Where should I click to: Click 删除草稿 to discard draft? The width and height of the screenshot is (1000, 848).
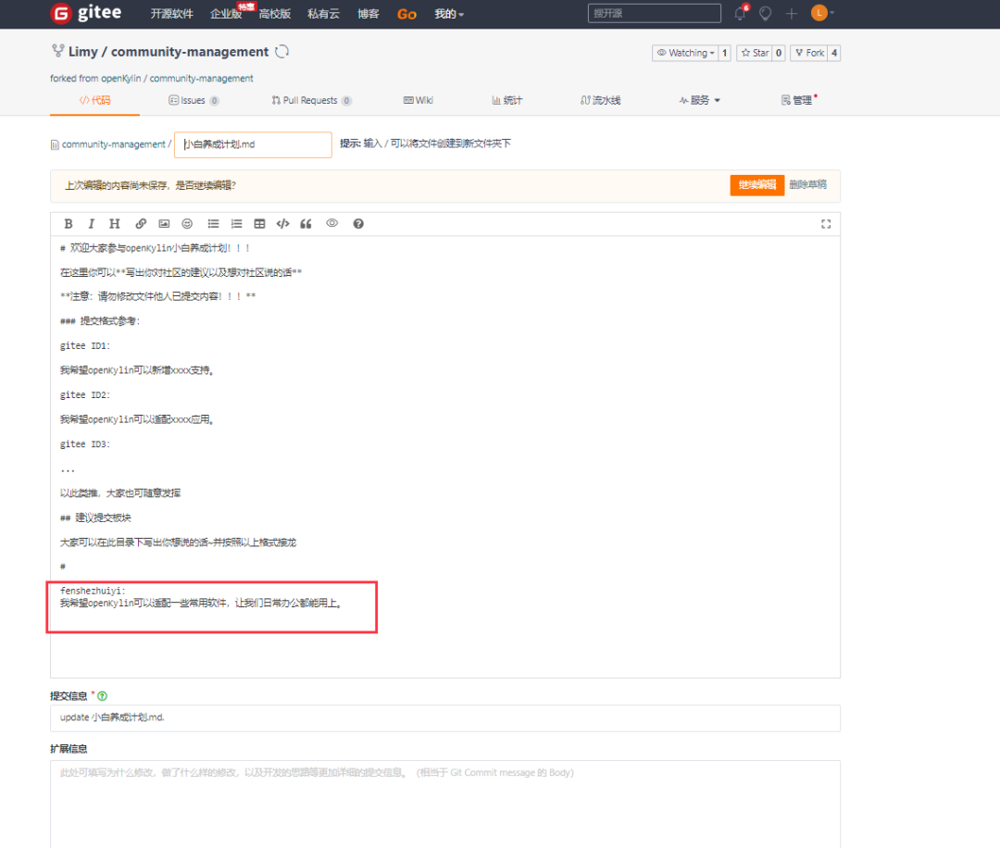(807, 185)
